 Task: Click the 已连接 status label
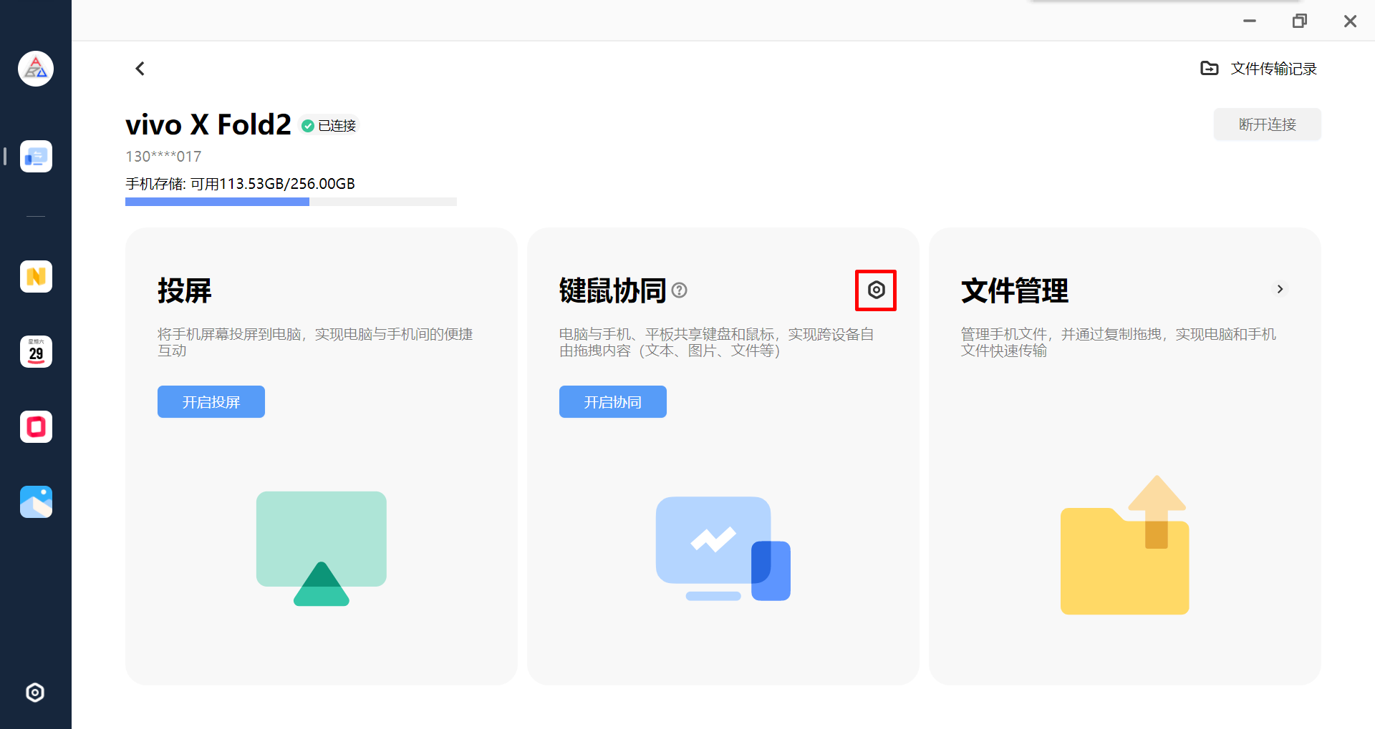337,126
